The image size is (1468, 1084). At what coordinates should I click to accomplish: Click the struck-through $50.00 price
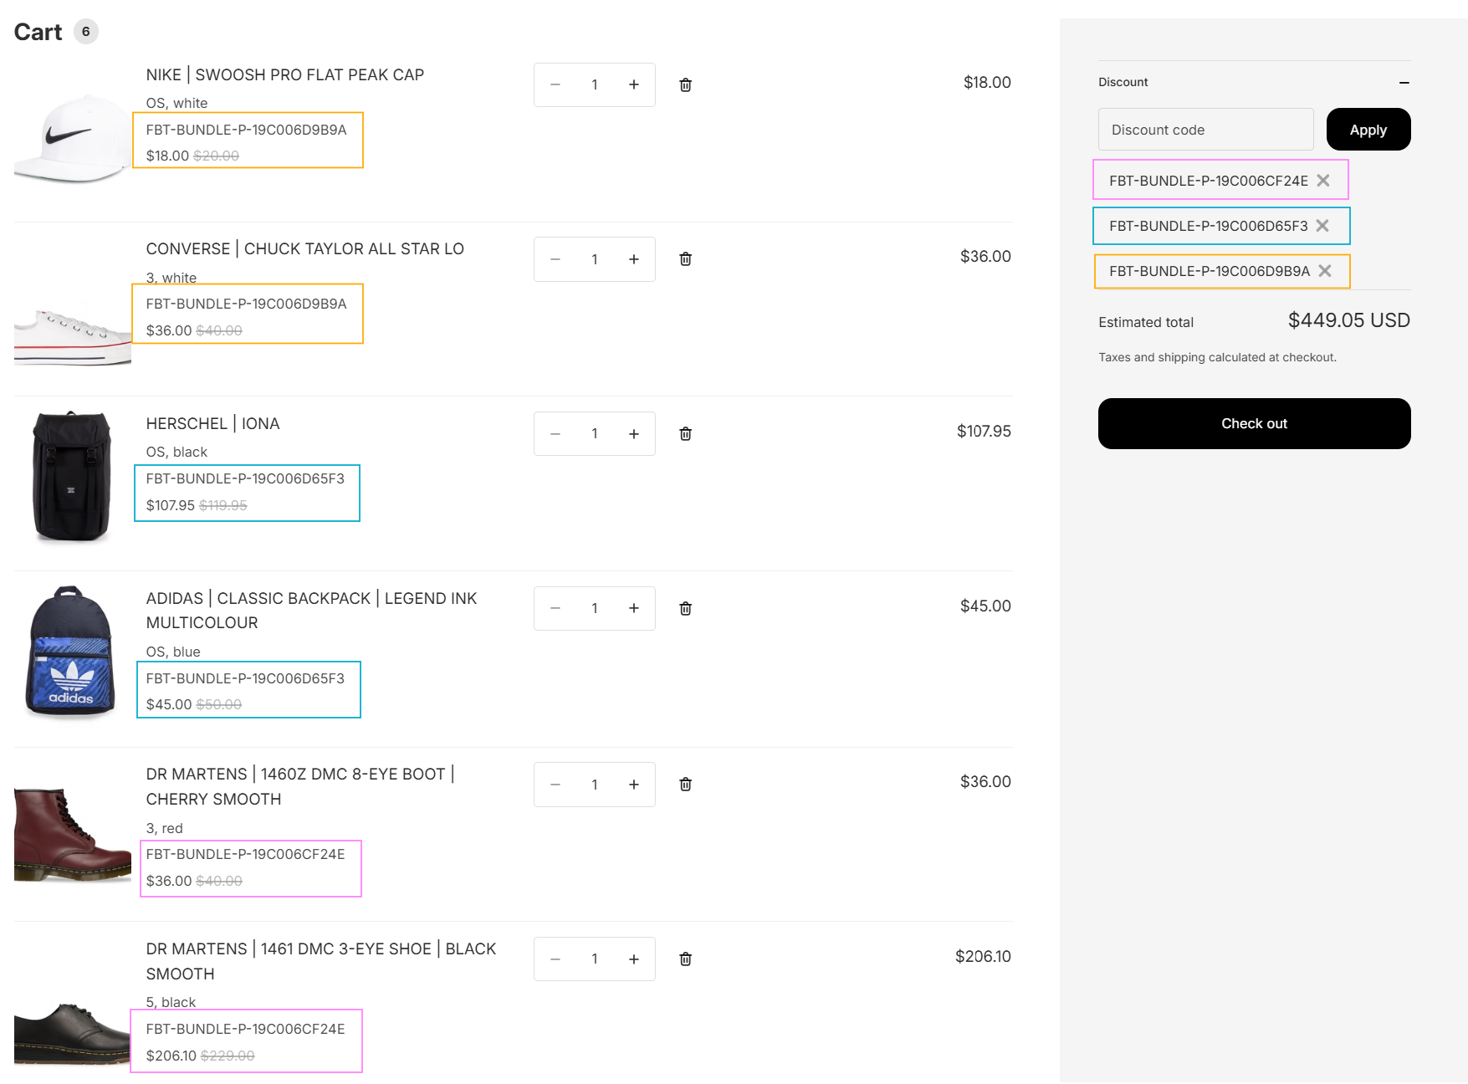pos(219,704)
